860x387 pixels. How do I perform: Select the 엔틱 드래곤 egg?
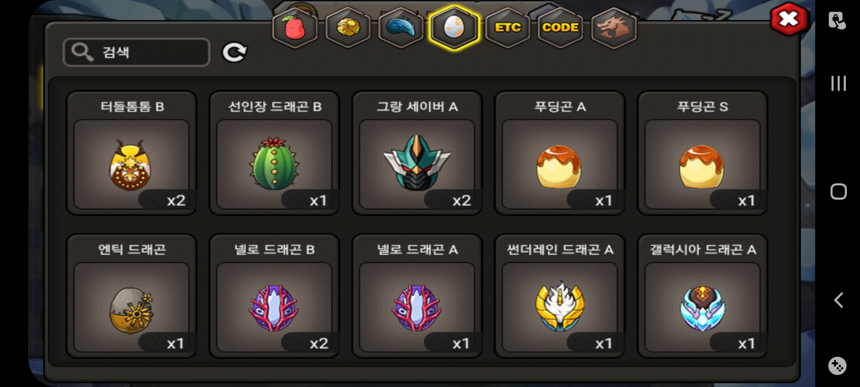132,296
